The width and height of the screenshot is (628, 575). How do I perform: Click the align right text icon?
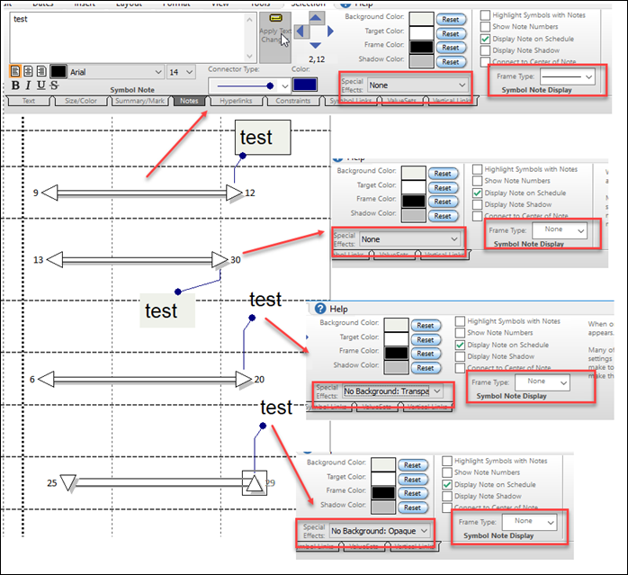coord(41,71)
